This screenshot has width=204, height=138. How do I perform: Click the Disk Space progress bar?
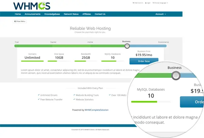click(x=59, y=61)
